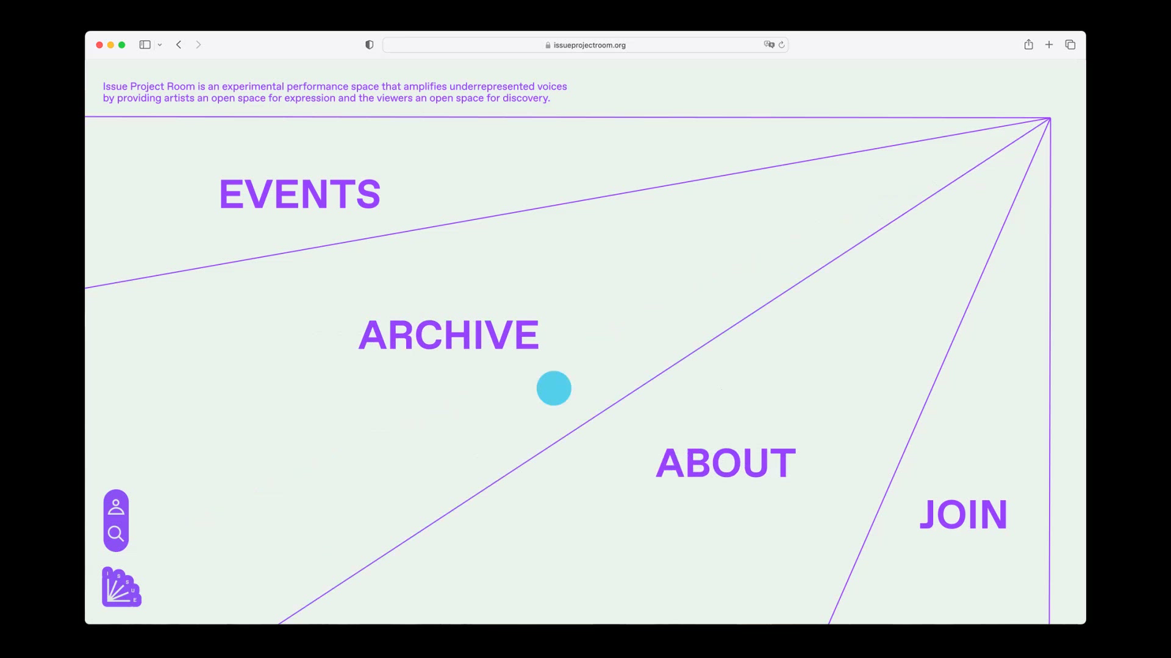The height and width of the screenshot is (658, 1171).
Task: Open a new tab with plus icon
Action: pyautogui.click(x=1049, y=44)
